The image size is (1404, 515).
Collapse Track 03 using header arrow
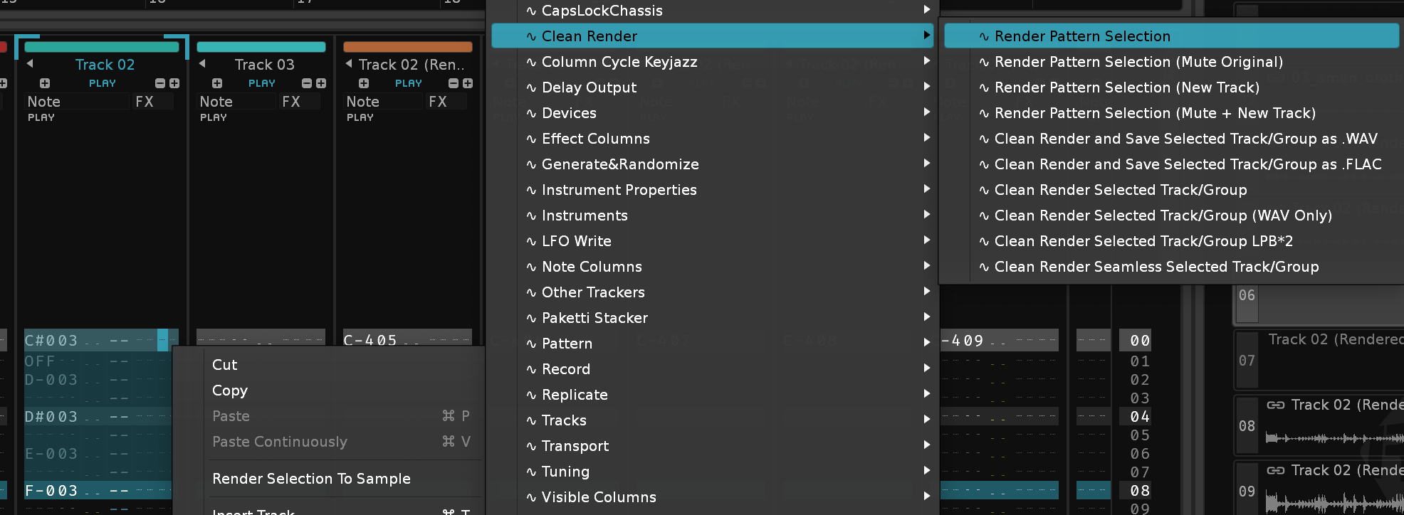(202, 64)
